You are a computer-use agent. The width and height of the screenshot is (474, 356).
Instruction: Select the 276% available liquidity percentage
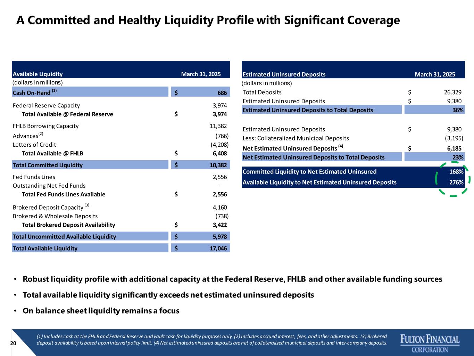click(456, 183)
